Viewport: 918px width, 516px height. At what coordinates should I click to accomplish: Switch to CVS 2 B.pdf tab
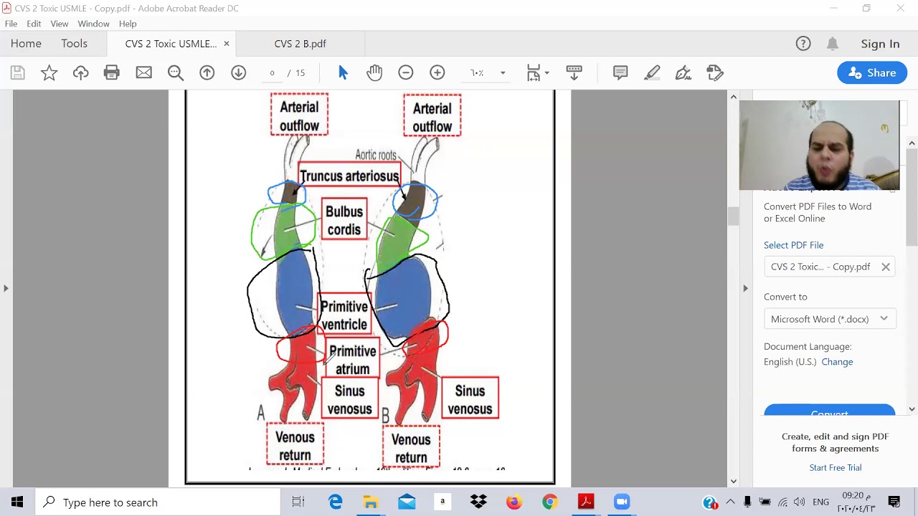(x=300, y=44)
